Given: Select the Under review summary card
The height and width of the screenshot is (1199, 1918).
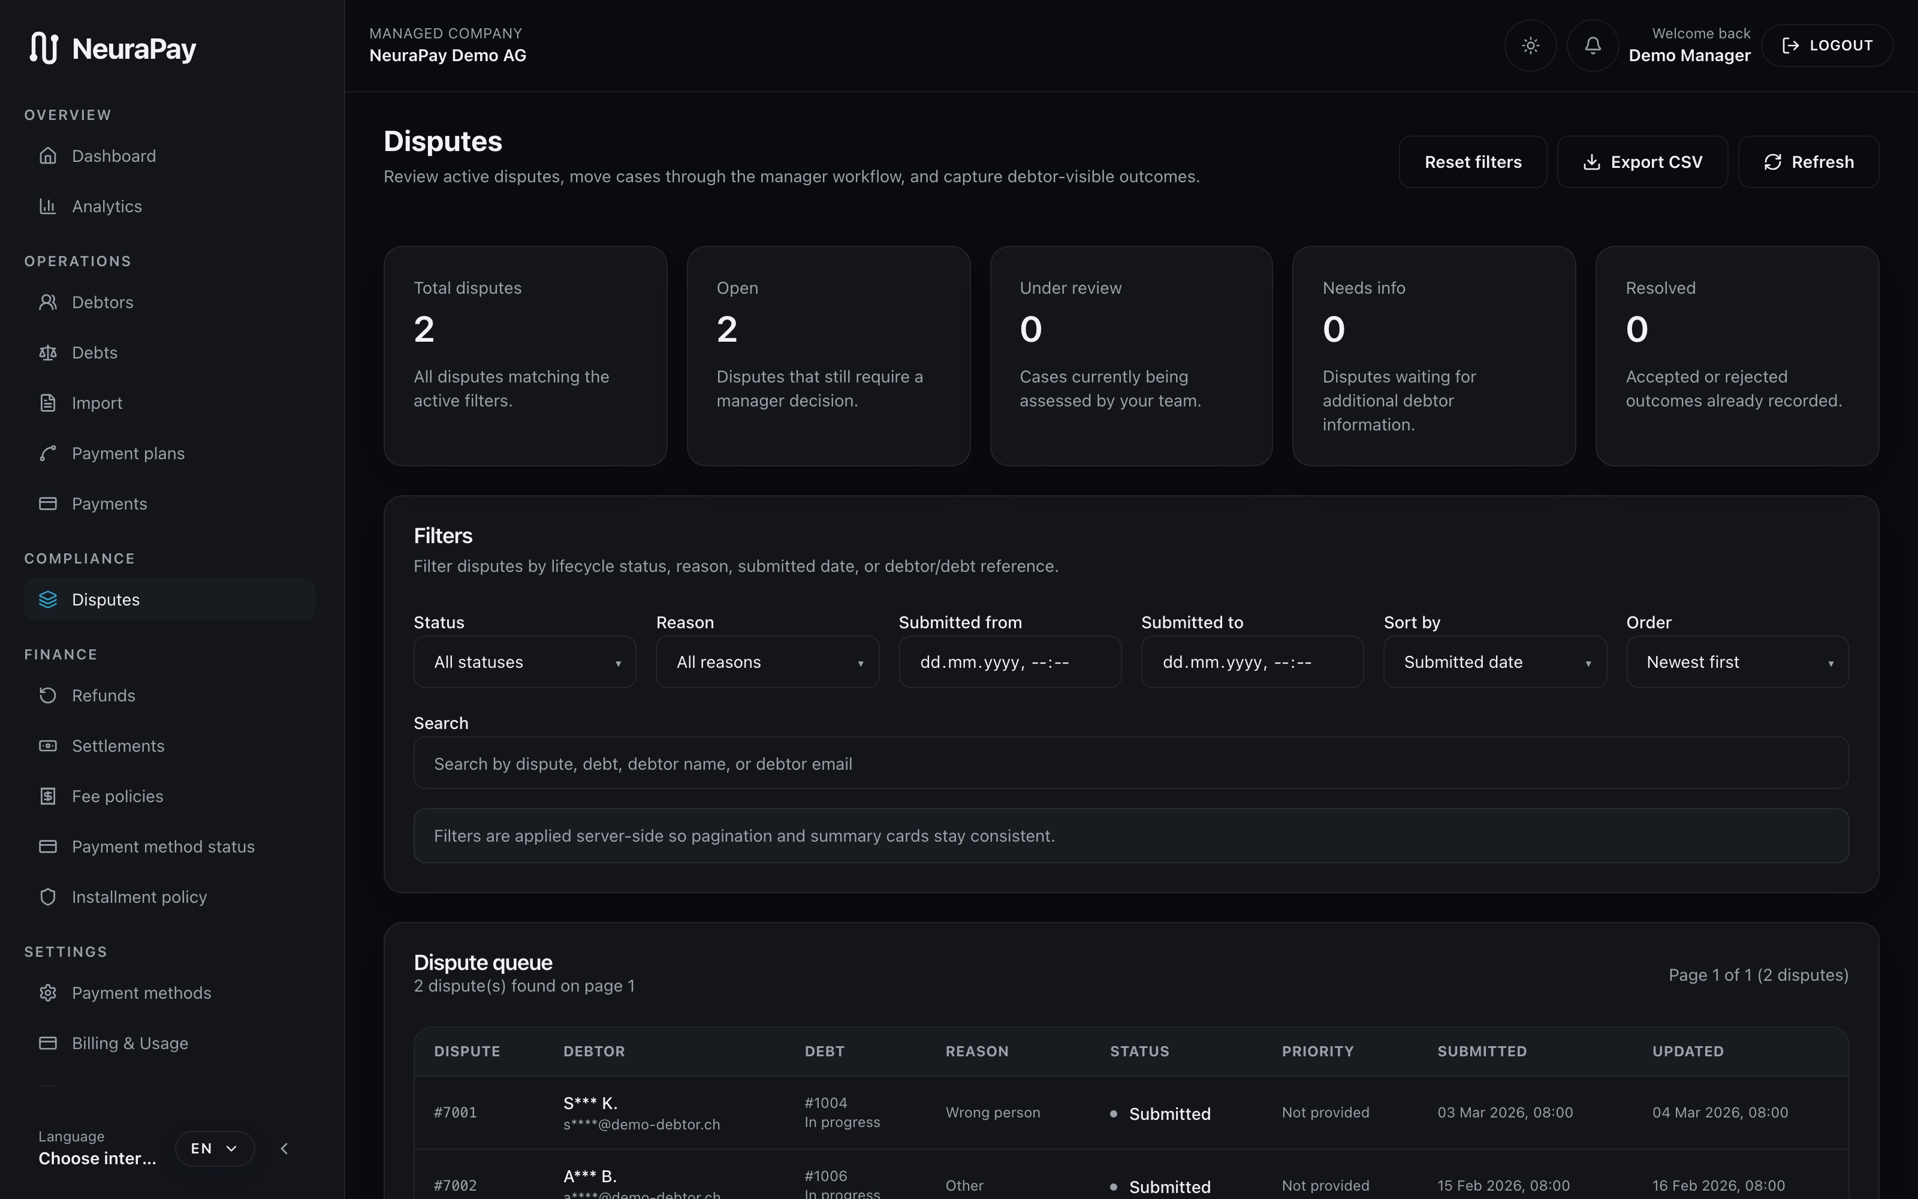Looking at the screenshot, I should tap(1131, 356).
